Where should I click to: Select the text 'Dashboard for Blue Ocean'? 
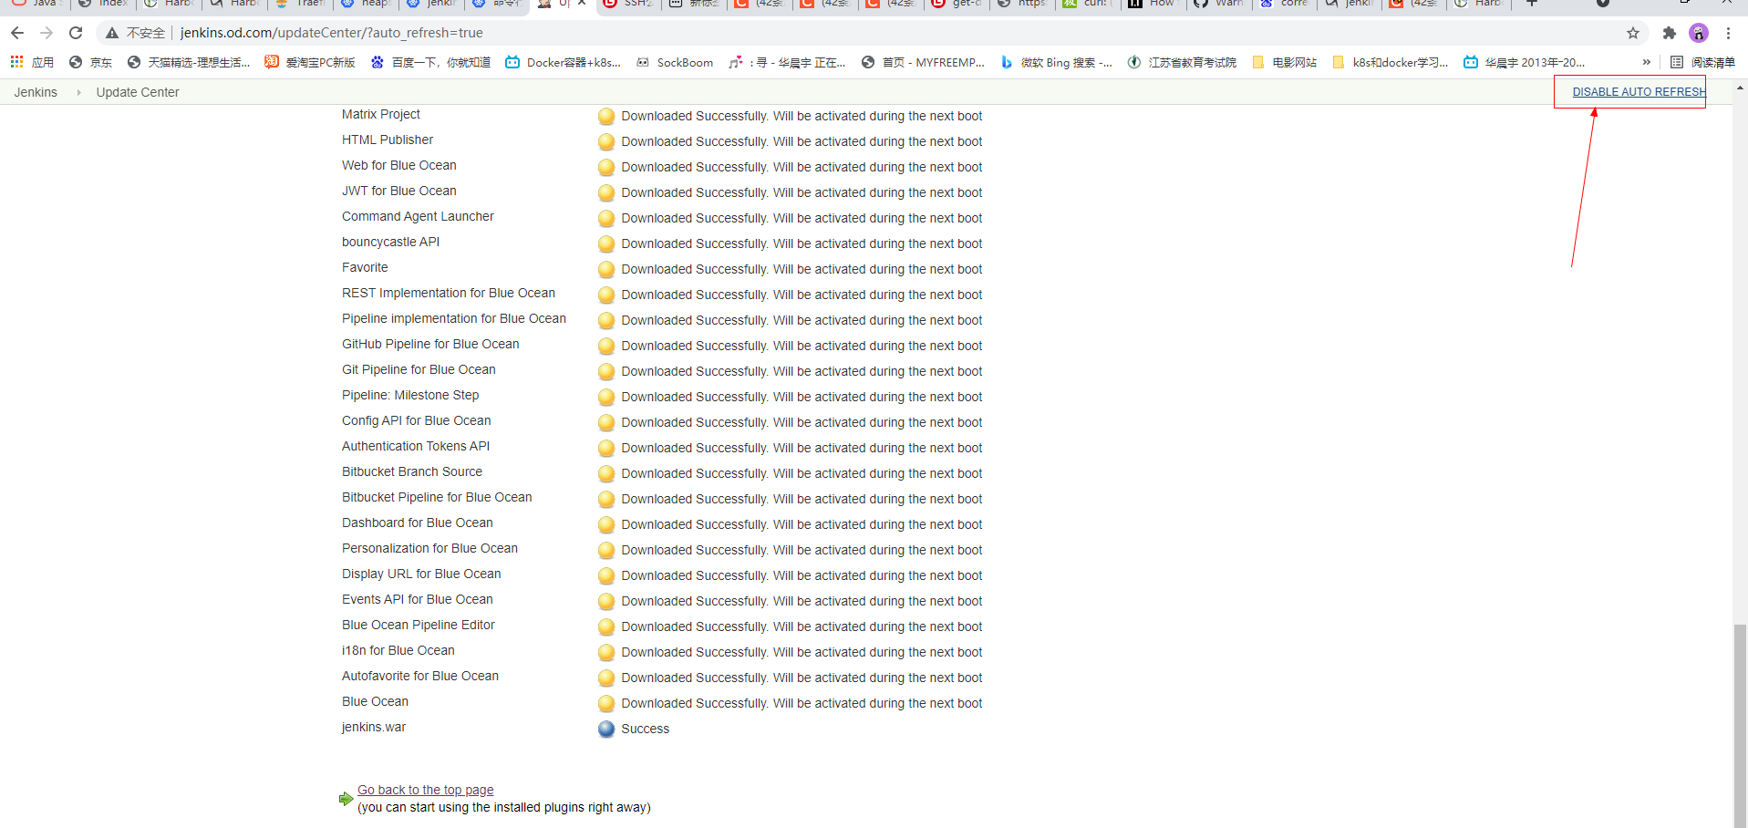[417, 523]
